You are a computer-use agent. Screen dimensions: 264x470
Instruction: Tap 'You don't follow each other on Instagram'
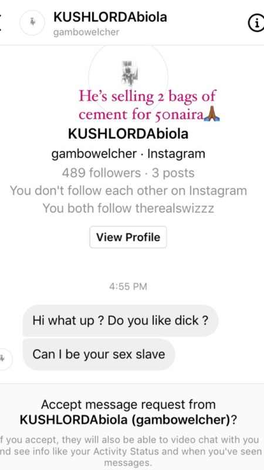[128, 190]
